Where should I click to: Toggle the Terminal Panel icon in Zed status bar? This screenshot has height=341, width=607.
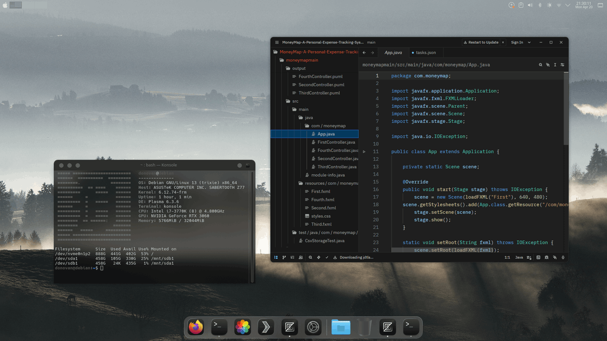(x=538, y=257)
